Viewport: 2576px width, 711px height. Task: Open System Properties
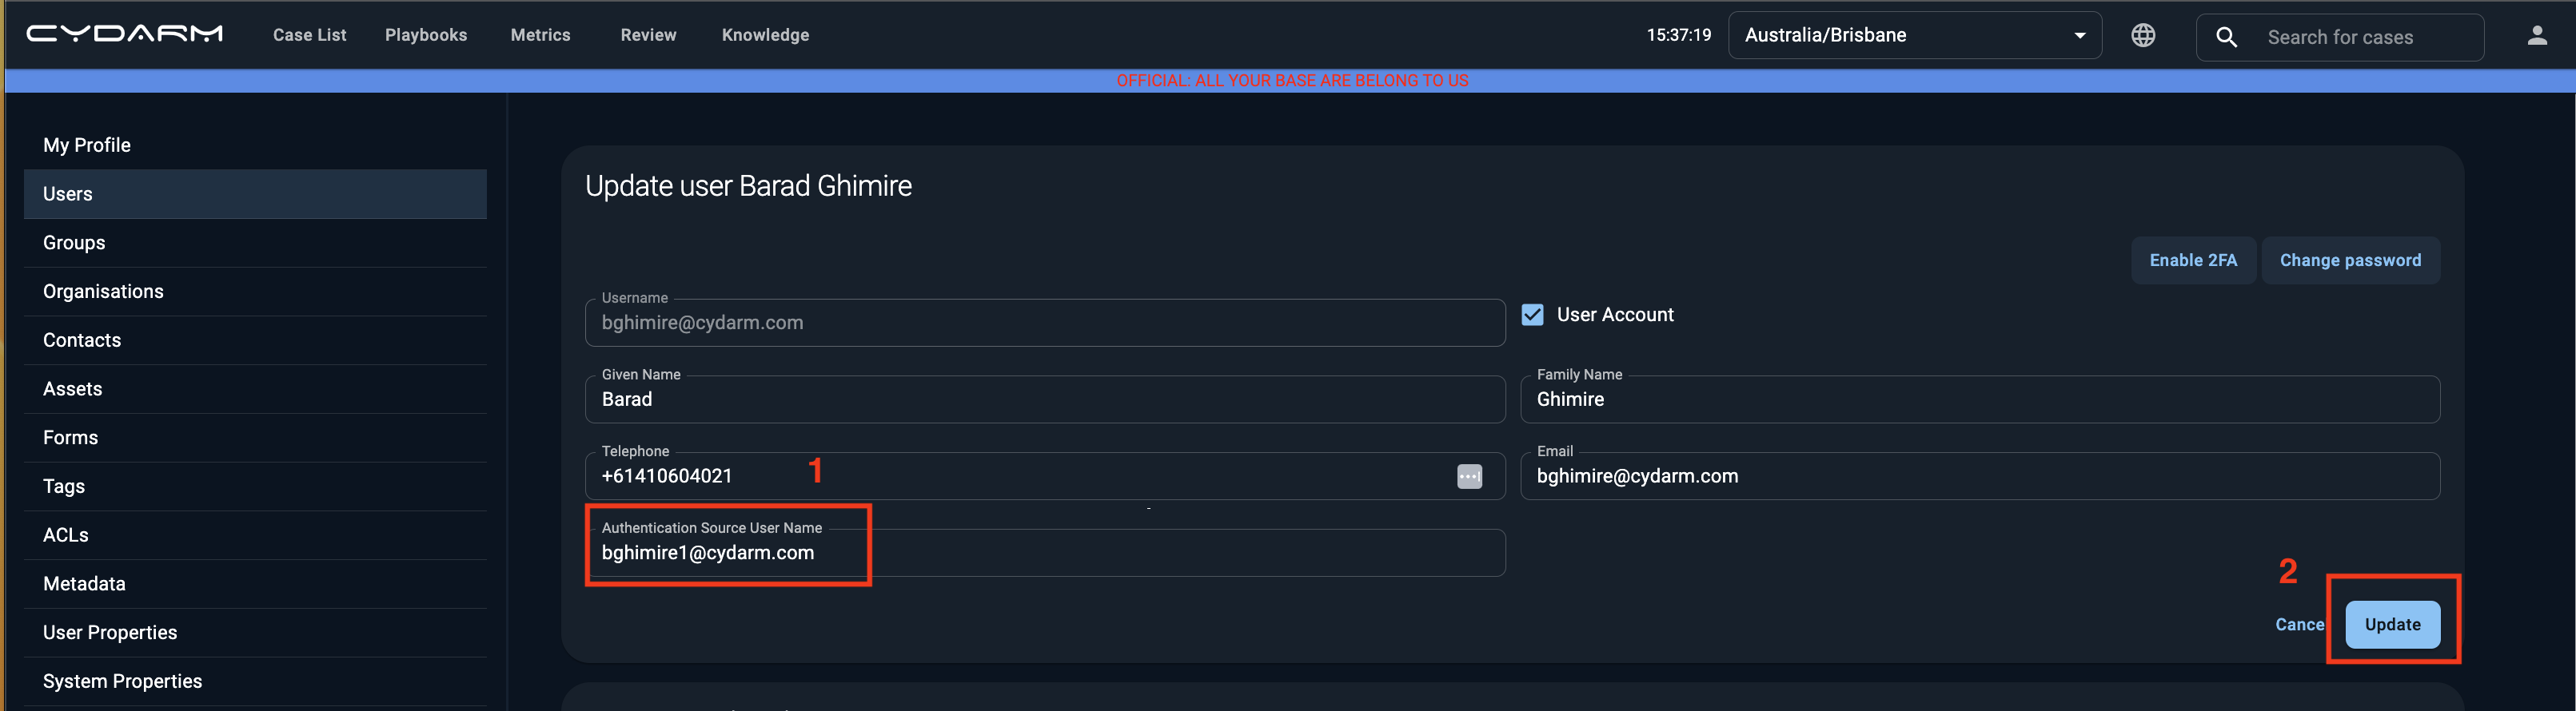click(255, 681)
